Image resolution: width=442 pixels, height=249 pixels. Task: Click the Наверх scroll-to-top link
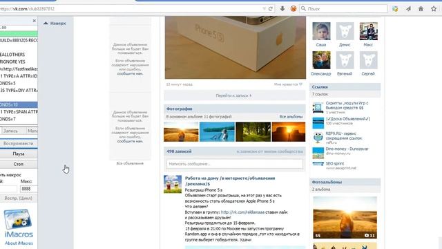click(x=55, y=23)
